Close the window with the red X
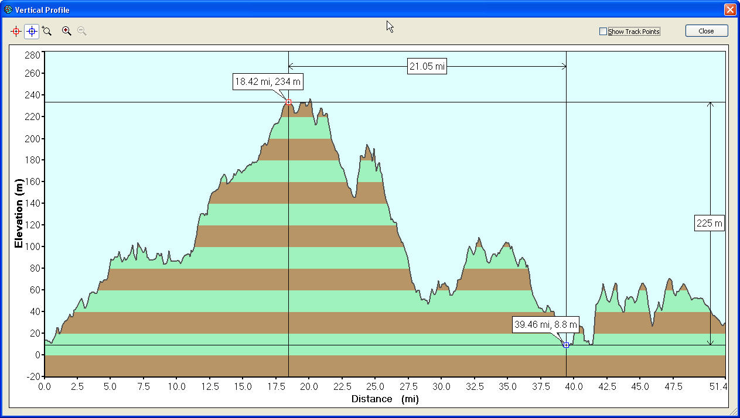Screen dimensions: 740x418 click(x=729, y=10)
